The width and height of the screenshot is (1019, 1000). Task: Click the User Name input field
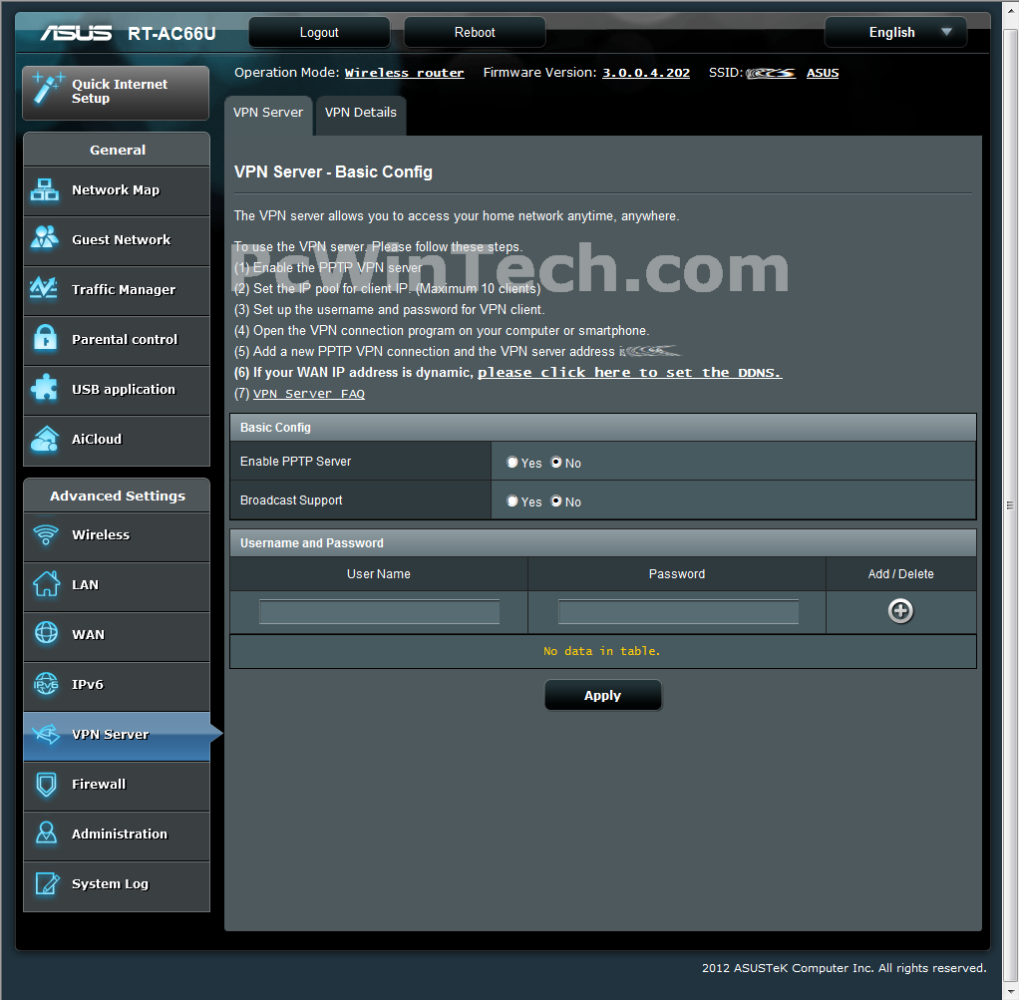380,612
